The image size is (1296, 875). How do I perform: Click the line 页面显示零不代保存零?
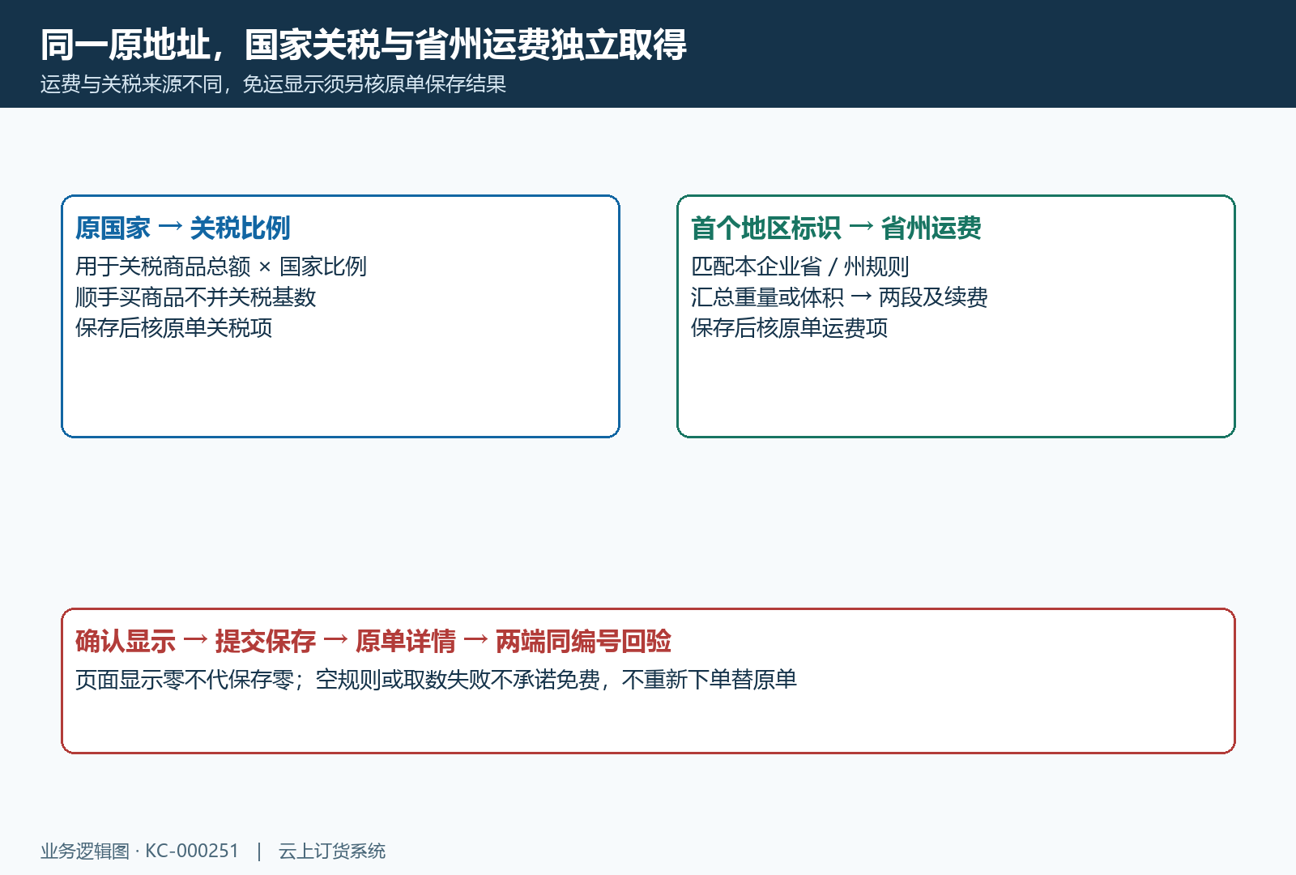[x=185, y=679]
